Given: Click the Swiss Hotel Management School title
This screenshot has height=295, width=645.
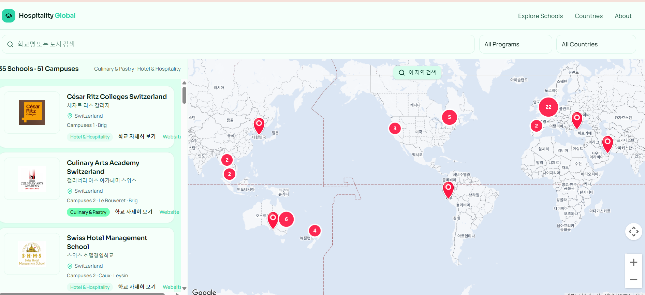Looking at the screenshot, I should point(107,242).
